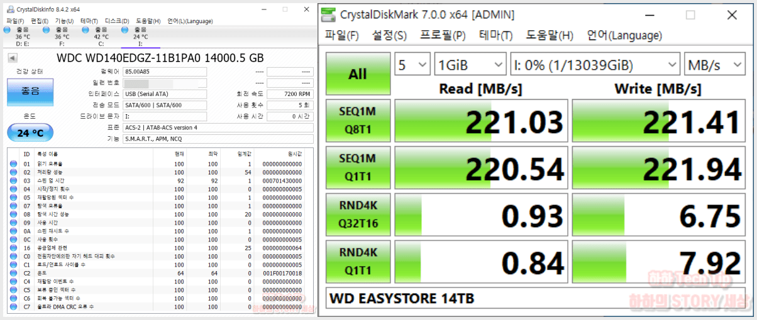The image size is (757, 320).
Task: Click the ID column header
Action: [26, 154]
